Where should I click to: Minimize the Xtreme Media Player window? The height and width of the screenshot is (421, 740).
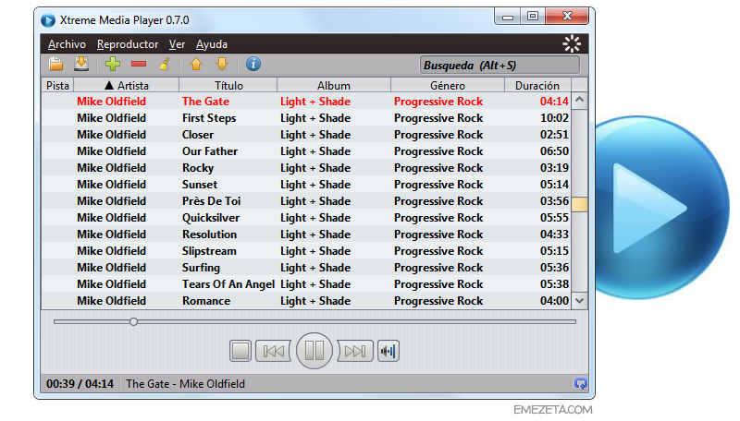508,17
